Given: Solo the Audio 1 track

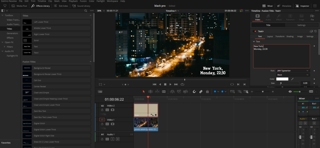Looking at the screenshot, I should pyautogui.click(x=112, y=139).
